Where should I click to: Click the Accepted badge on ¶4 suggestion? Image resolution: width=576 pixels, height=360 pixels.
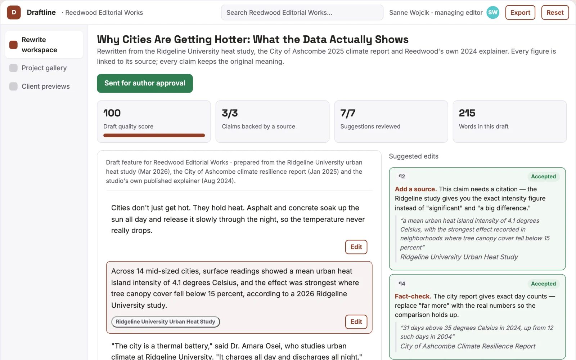tap(543, 284)
